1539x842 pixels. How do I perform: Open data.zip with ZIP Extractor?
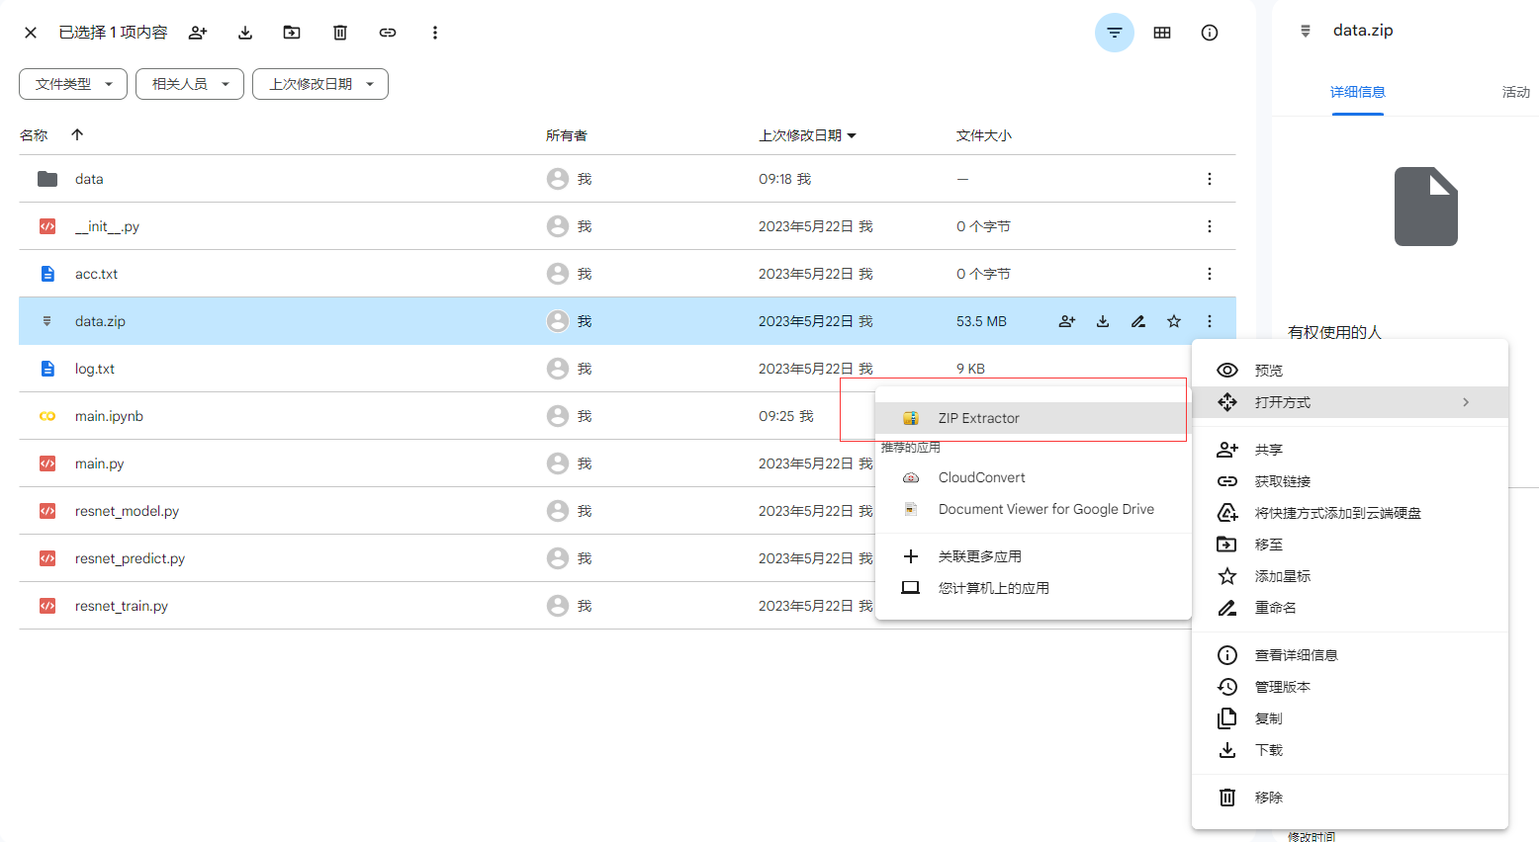pos(1033,418)
